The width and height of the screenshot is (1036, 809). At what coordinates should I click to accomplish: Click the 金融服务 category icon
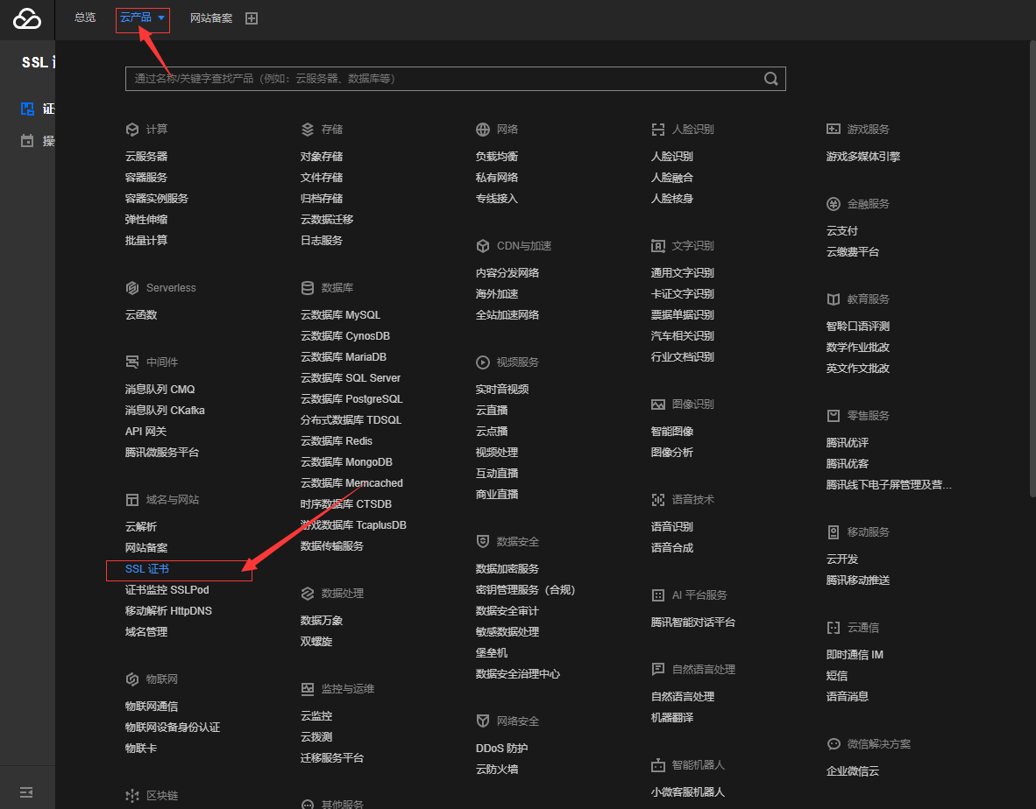(834, 204)
